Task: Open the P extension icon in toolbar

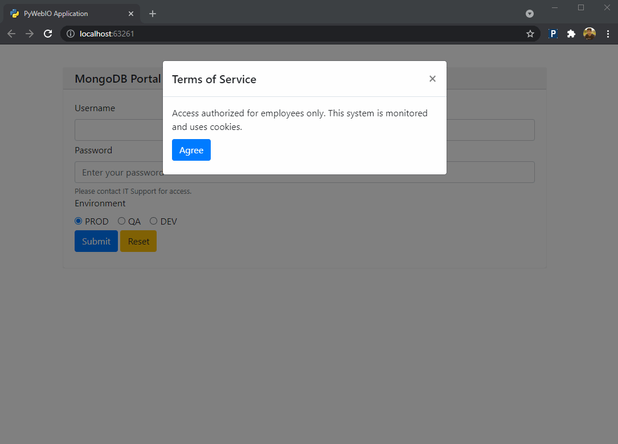Action: coord(553,34)
